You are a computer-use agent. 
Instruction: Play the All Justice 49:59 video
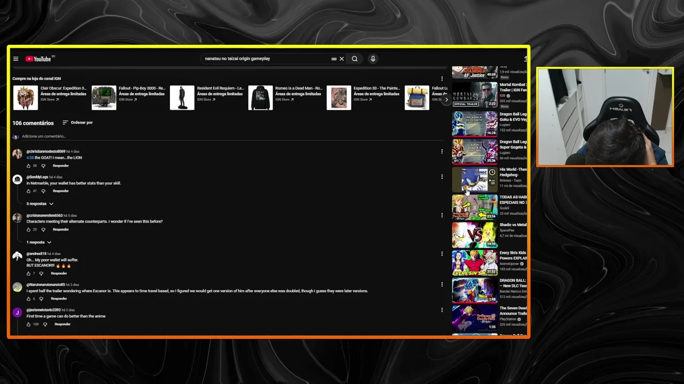coord(475,73)
